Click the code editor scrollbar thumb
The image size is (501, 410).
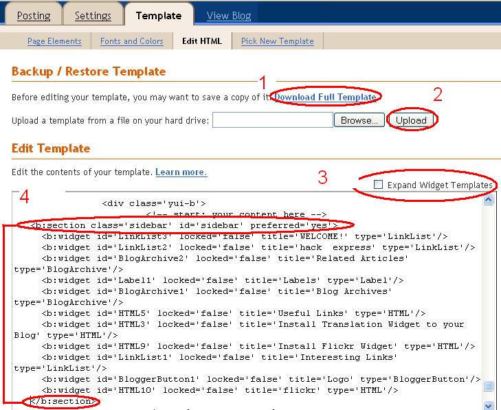pos(489,386)
